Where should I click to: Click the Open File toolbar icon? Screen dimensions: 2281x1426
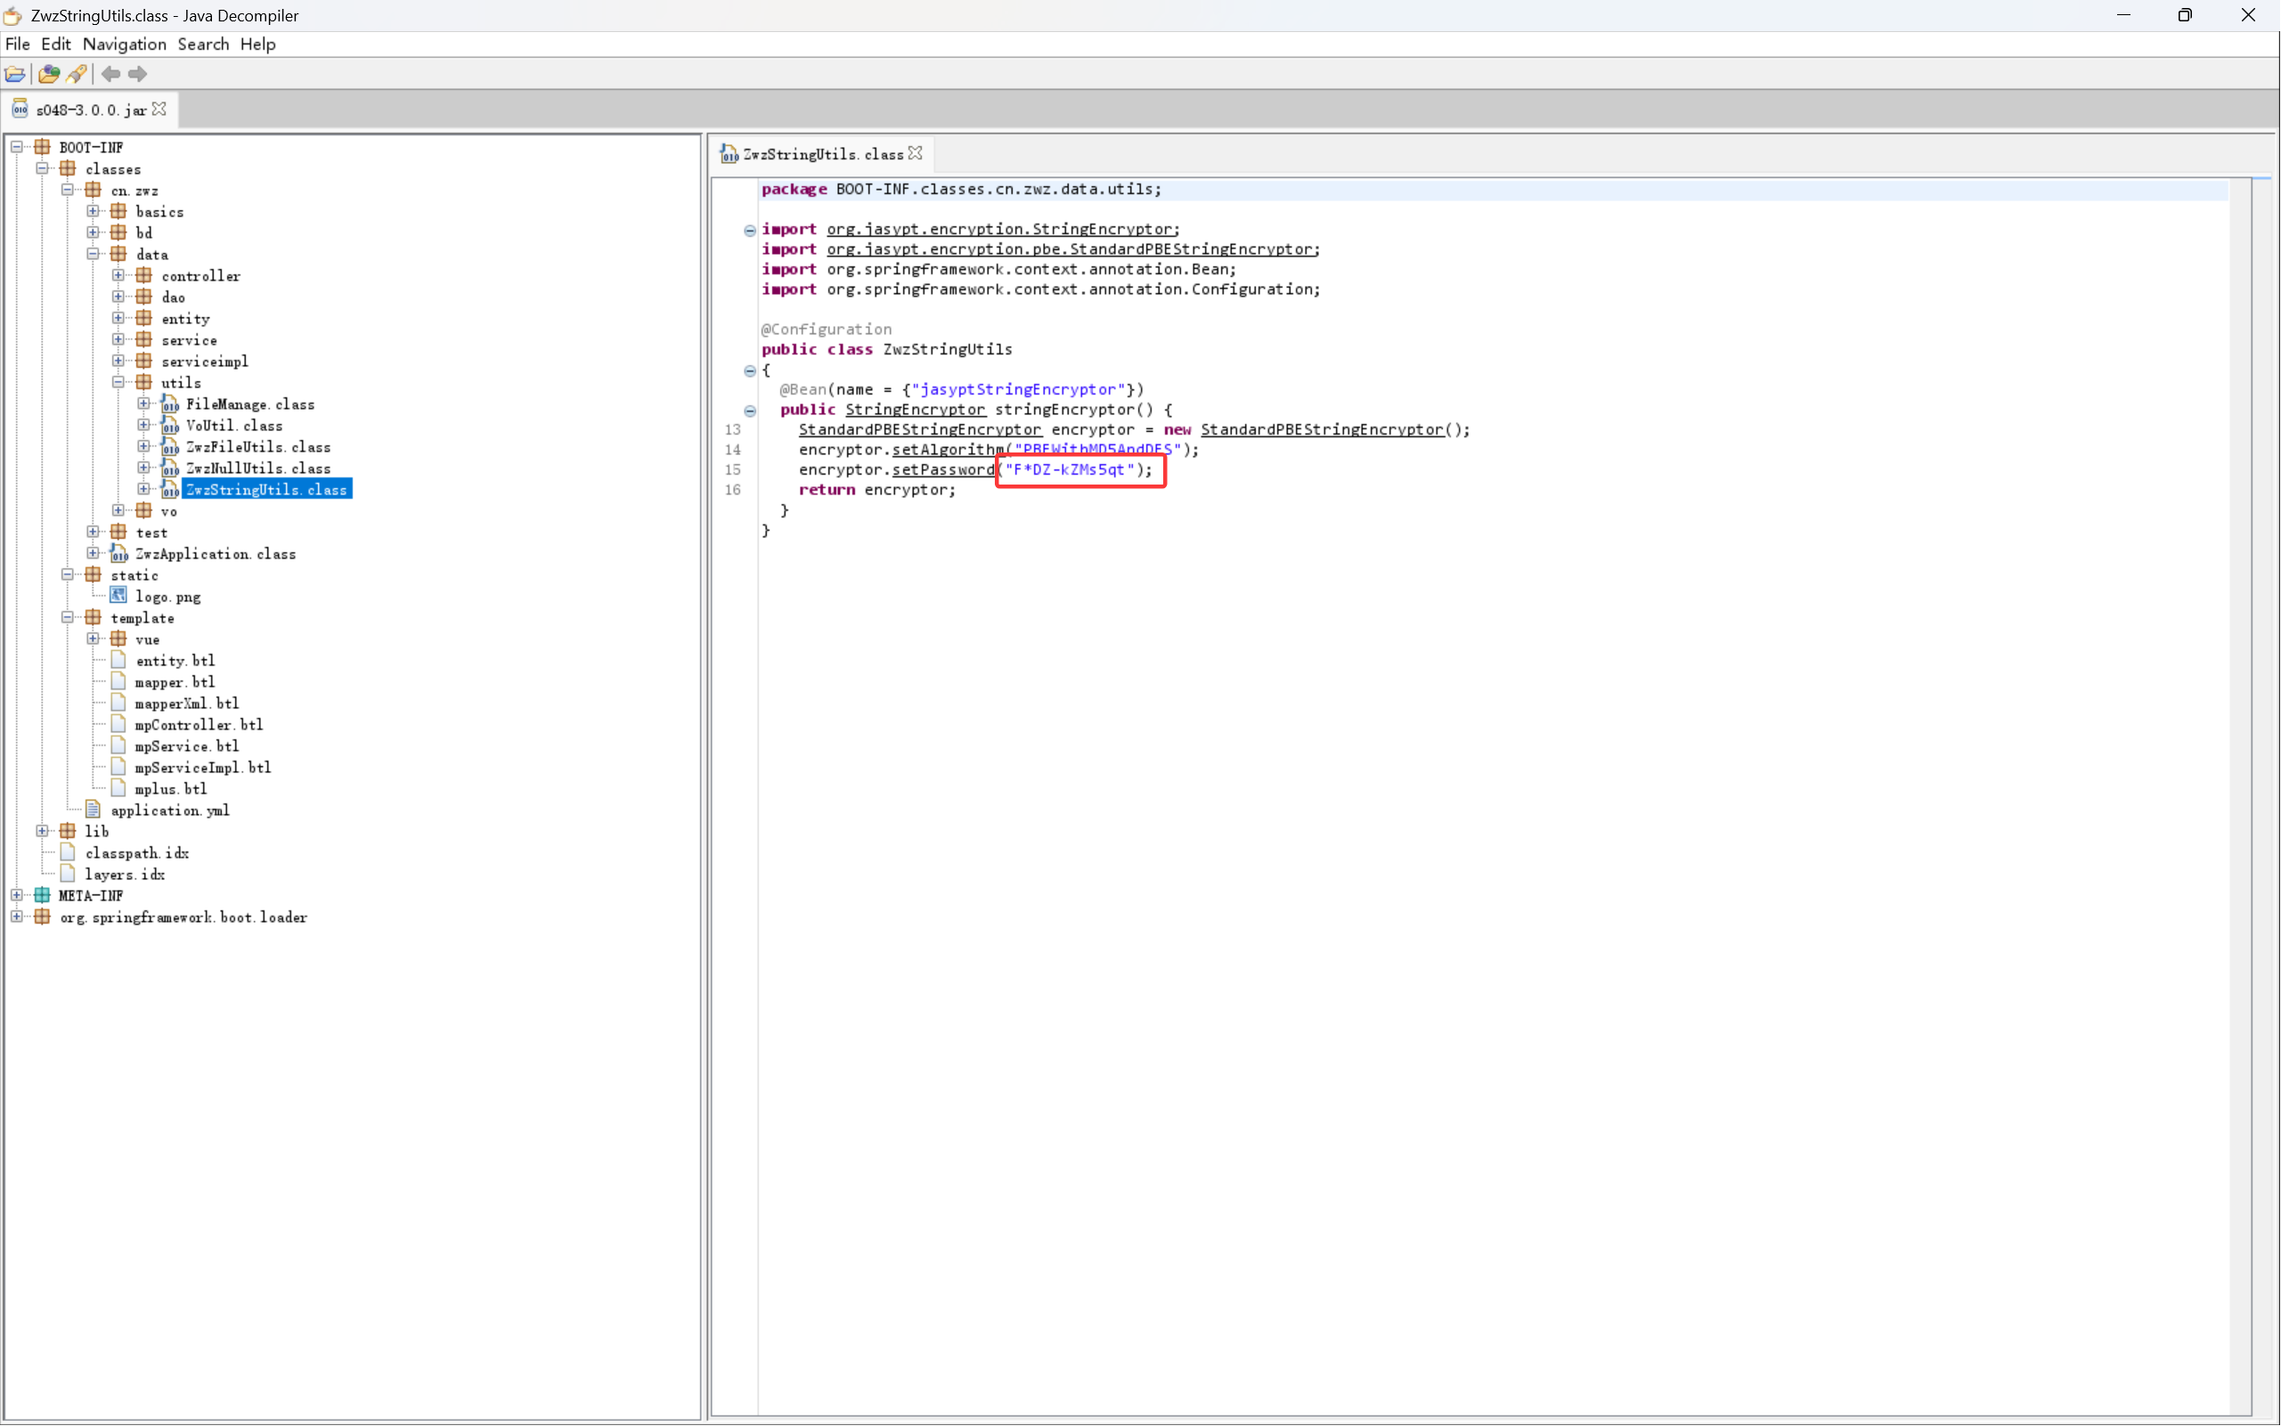pyautogui.click(x=15, y=74)
